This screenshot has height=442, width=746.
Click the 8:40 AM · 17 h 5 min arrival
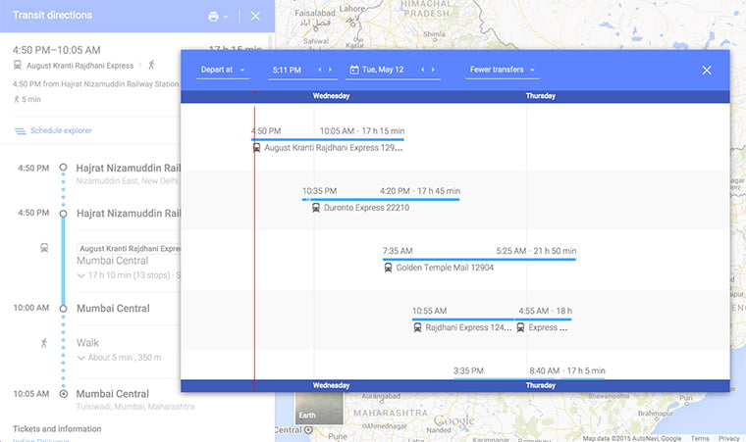point(567,370)
